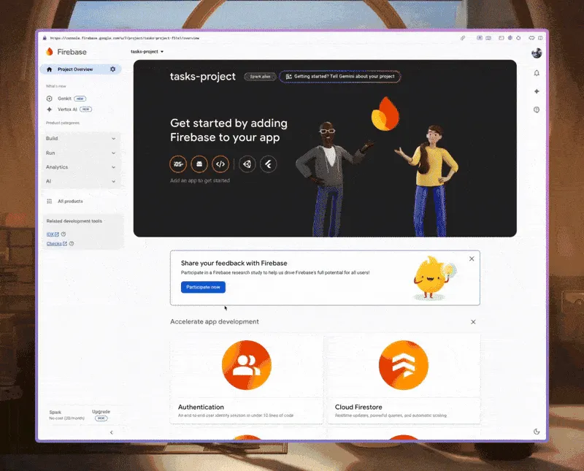
Task: Dismiss the Share your feedback banner
Action: point(472,259)
